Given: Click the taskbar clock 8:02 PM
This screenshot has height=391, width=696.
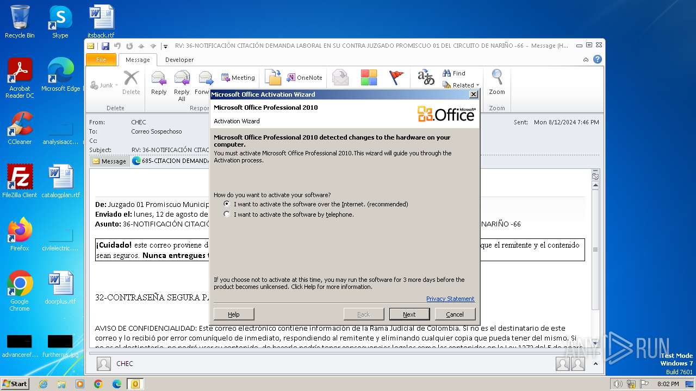Looking at the screenshot, I should click(668, 384).
